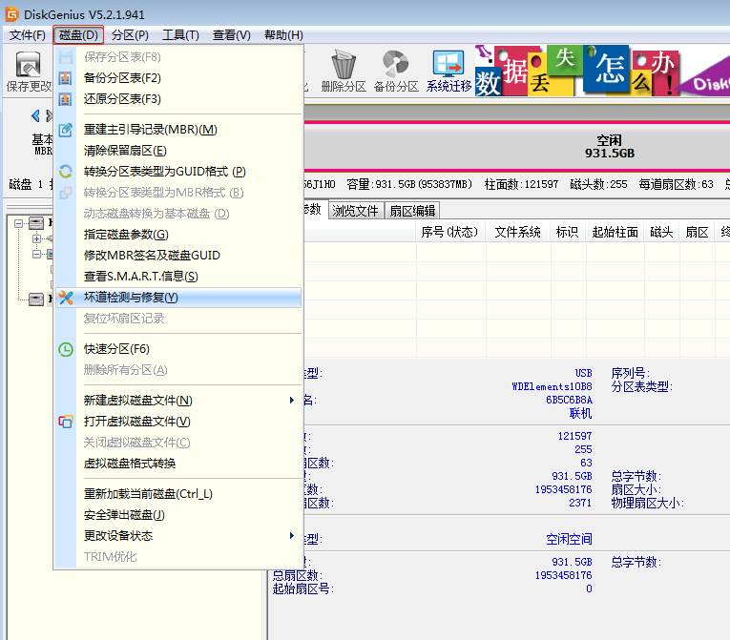The image size is (730, 640).
Task: Click the 文件系统 column header
Action: coord(518,233)
